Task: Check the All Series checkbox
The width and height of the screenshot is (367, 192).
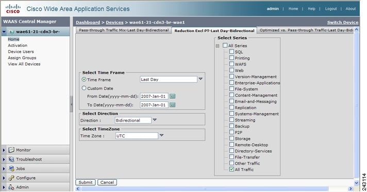Action: pos(225,45)
